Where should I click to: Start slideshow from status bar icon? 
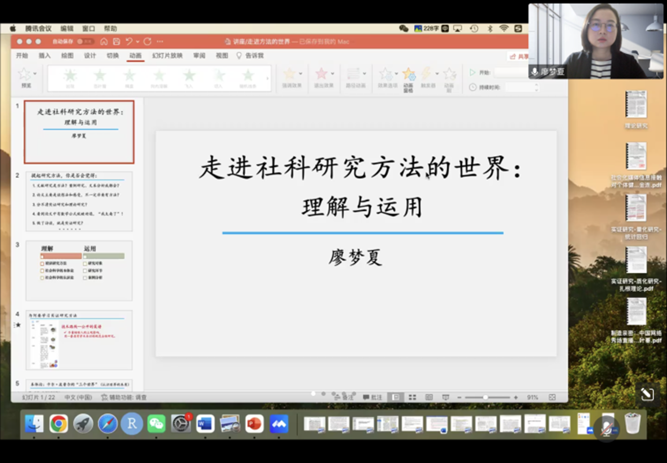[x=446, y=397]
